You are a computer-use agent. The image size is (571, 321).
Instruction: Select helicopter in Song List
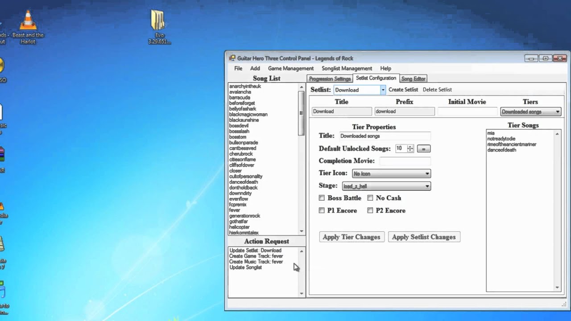240,227
